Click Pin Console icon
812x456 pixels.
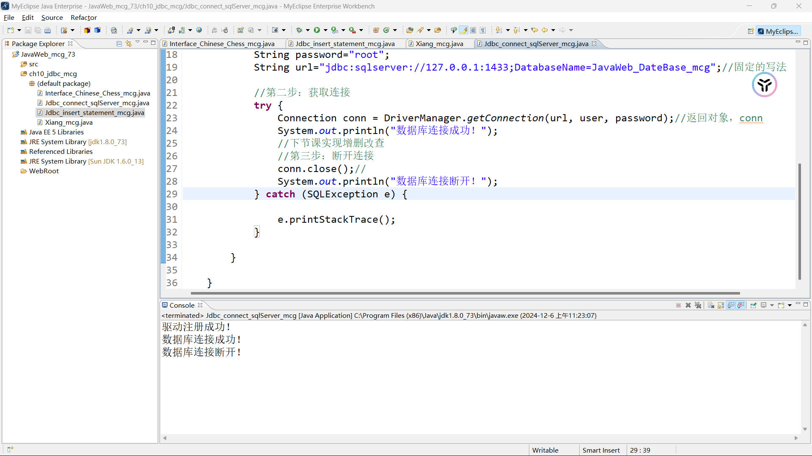[754, 305]
